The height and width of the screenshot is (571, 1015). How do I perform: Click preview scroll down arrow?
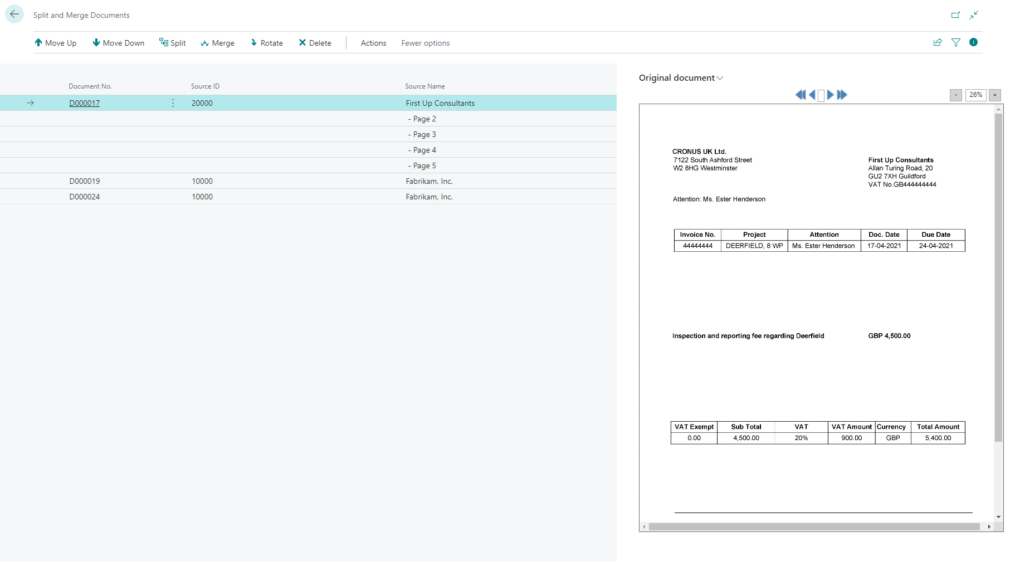point(998,517)
